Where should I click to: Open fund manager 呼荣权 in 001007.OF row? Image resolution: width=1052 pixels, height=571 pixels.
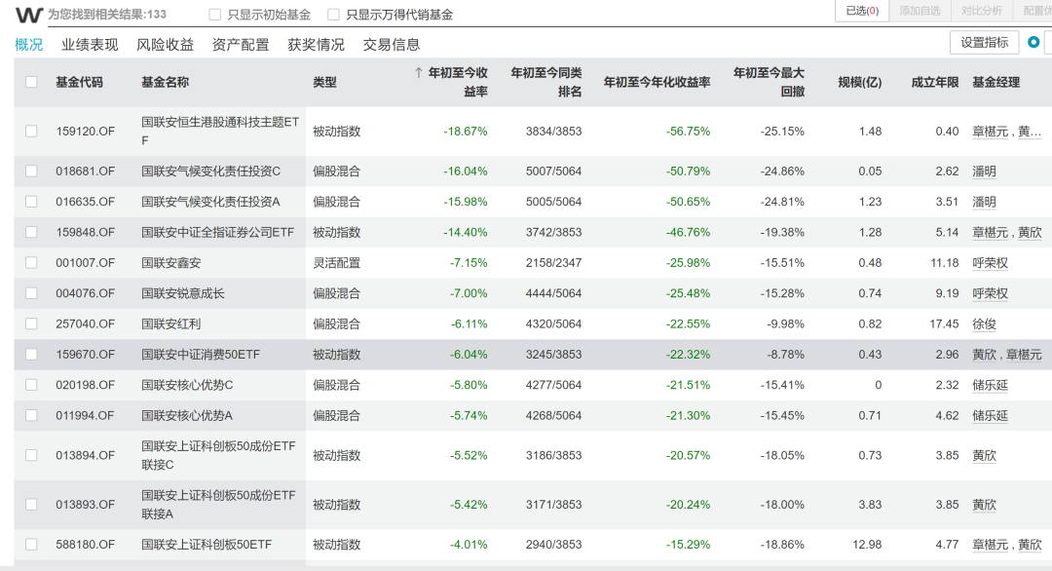pos(991,262)
